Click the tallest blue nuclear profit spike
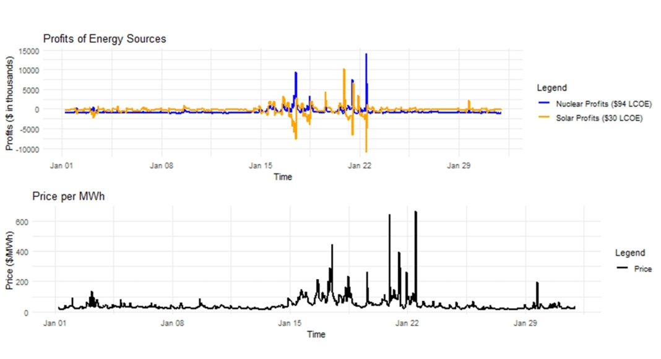661x359 pixels. 366,56
